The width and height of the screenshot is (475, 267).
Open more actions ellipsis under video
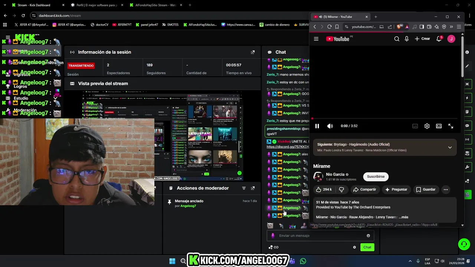coord(446,189)
